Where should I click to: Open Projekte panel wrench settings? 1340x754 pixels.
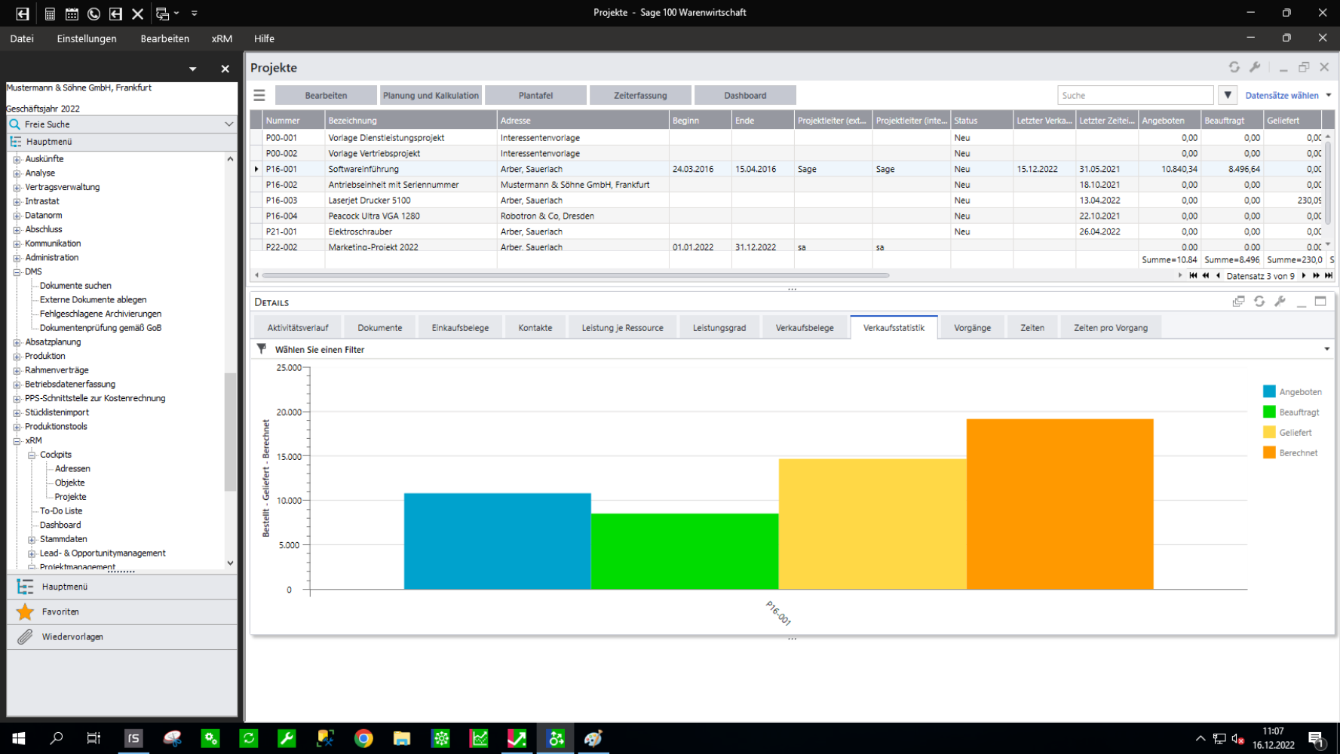pos(1255,67)
